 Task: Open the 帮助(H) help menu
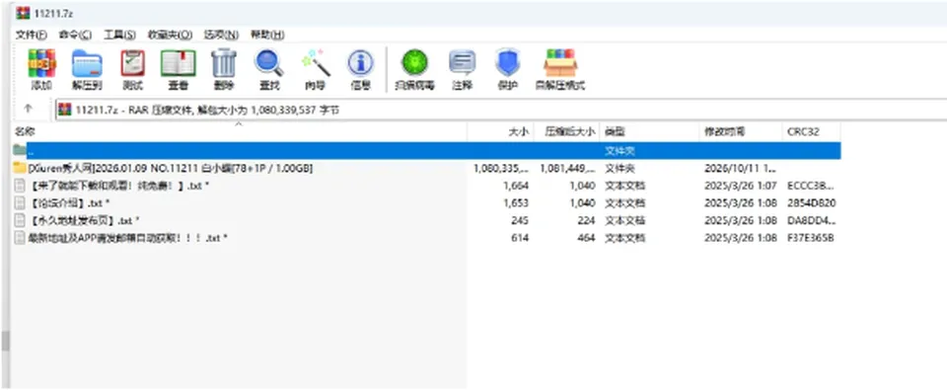tap(267, 35)
